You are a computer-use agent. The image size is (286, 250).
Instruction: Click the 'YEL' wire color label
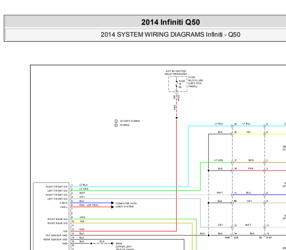click(x=248, y=132)
